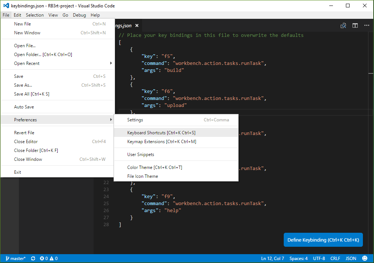This screenshot has height=263, width=374.
Task: Click Exit in File menu
Action: click(x=57, y=172)
